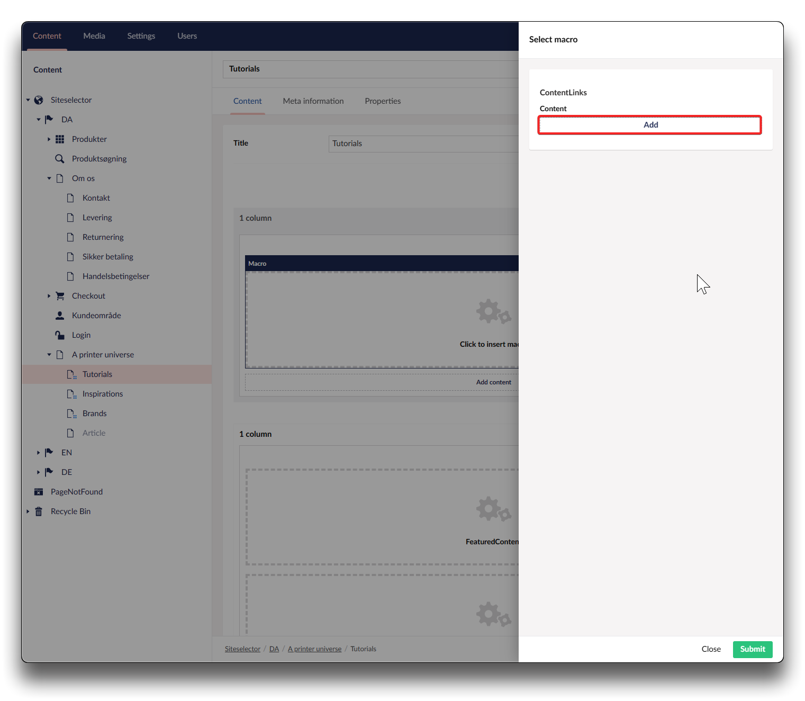Click the magnifier icon for Produktsøgning
This screenshot has height=701, width=805.
(60, 159)
